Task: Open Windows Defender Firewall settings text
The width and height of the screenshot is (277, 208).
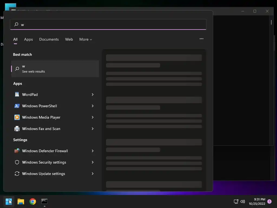Action: [x=45, y=151]
